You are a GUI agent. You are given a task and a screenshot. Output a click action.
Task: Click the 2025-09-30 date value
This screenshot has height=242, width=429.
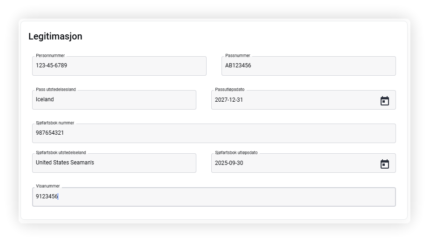229,163
